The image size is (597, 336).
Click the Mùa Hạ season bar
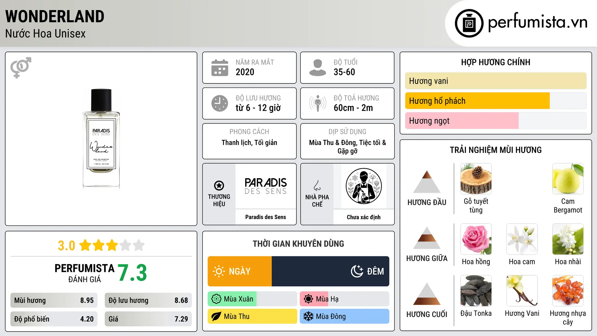coord(345,299)
